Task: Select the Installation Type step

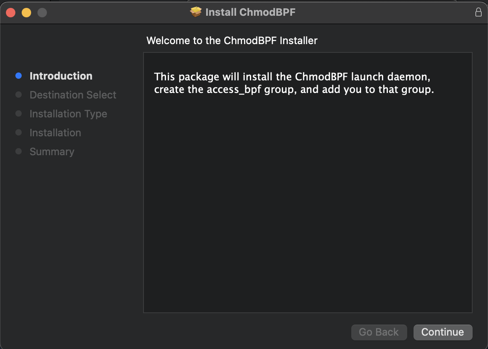Action: [68, 114]
